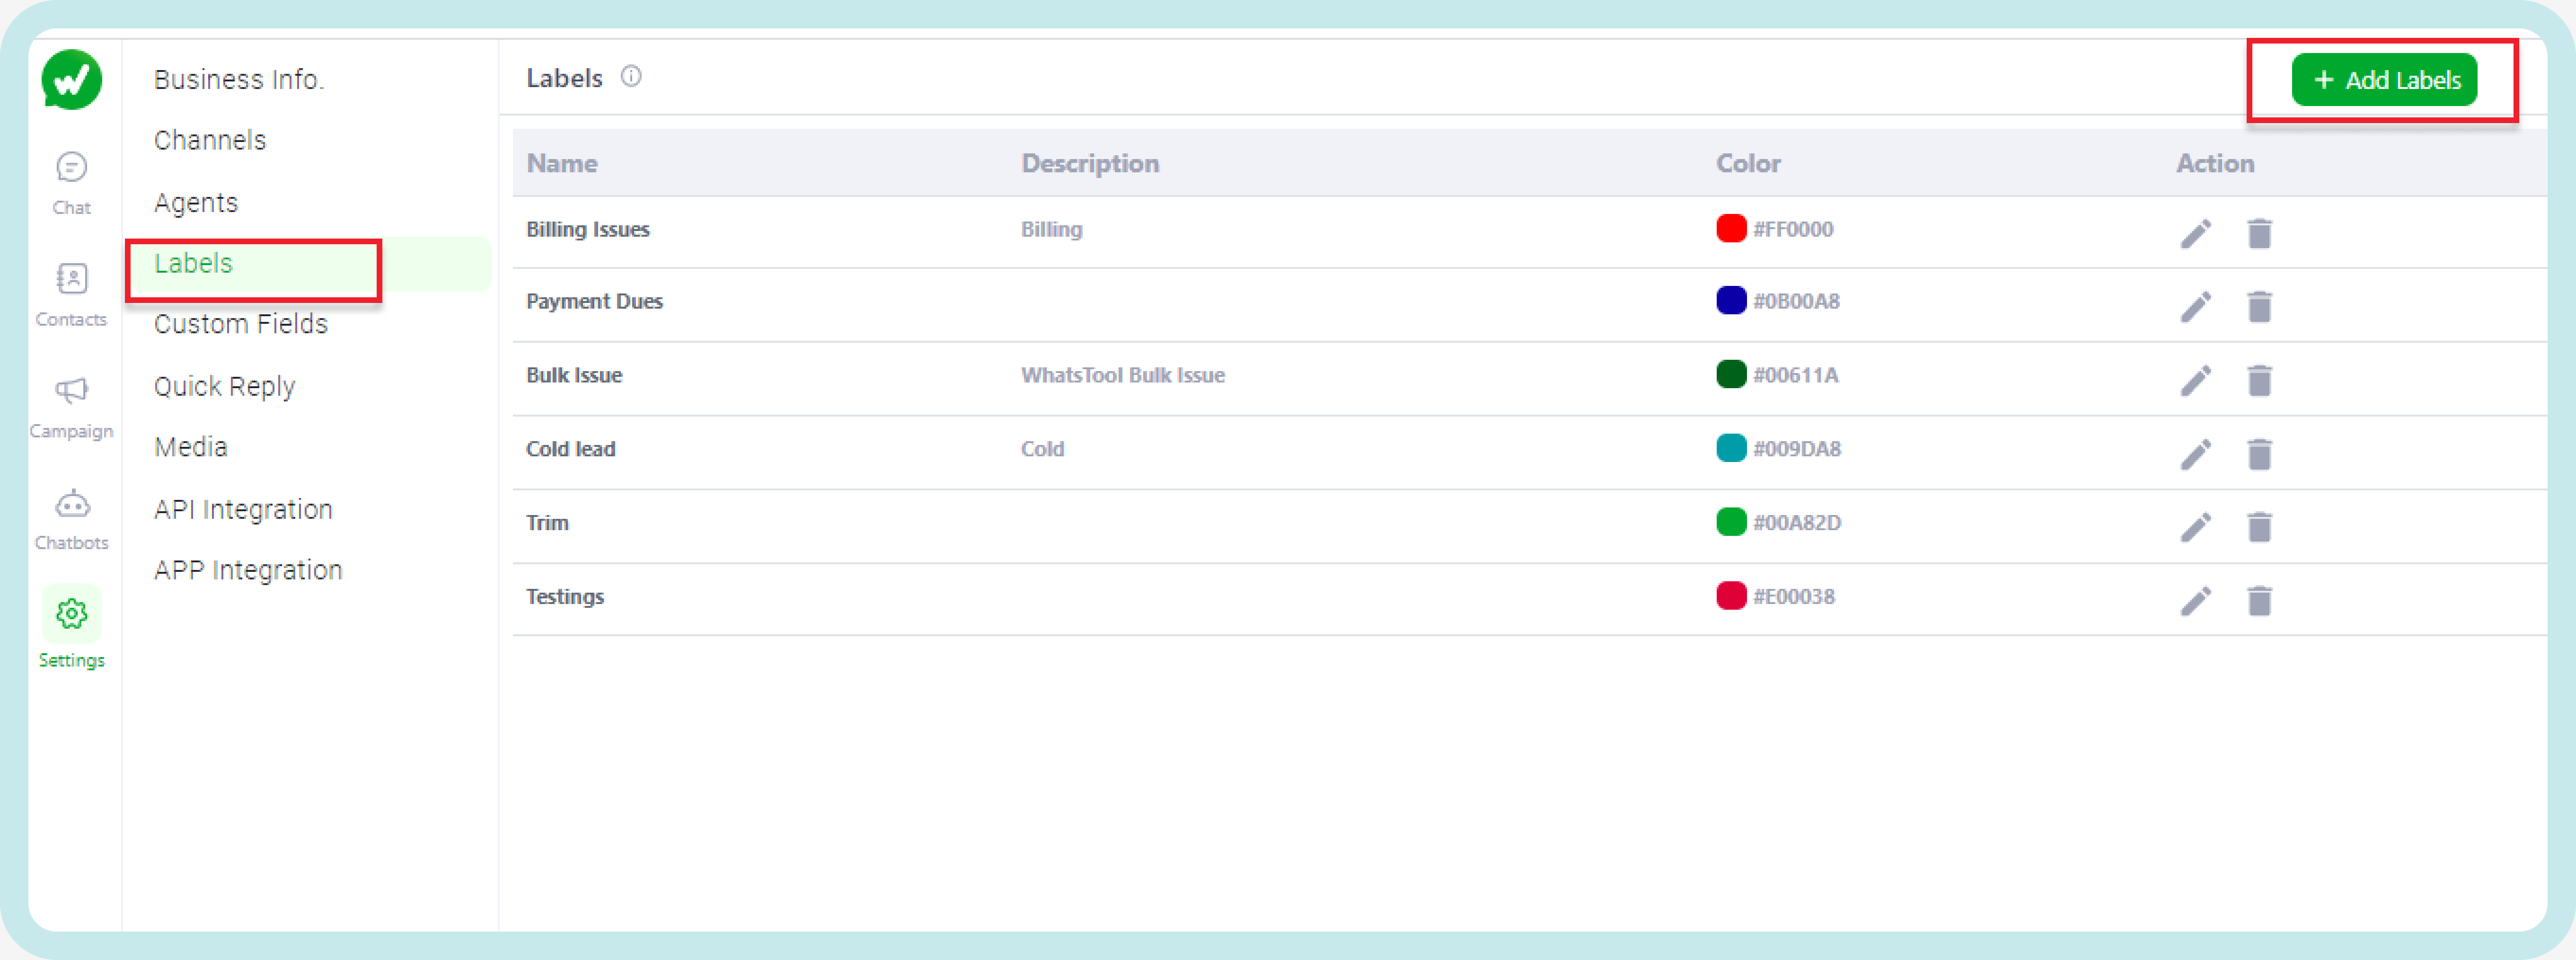2576x960 pixels.
Task: Click the #FF0000 hex code text
Action: point(1793,229)
